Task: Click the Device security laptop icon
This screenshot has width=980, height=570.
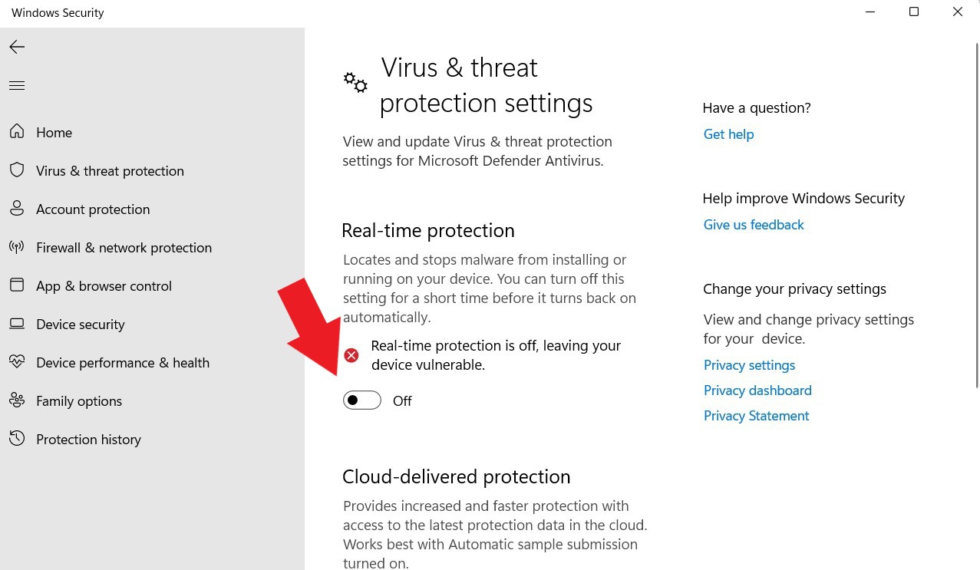Action: [x=17, y=324]
